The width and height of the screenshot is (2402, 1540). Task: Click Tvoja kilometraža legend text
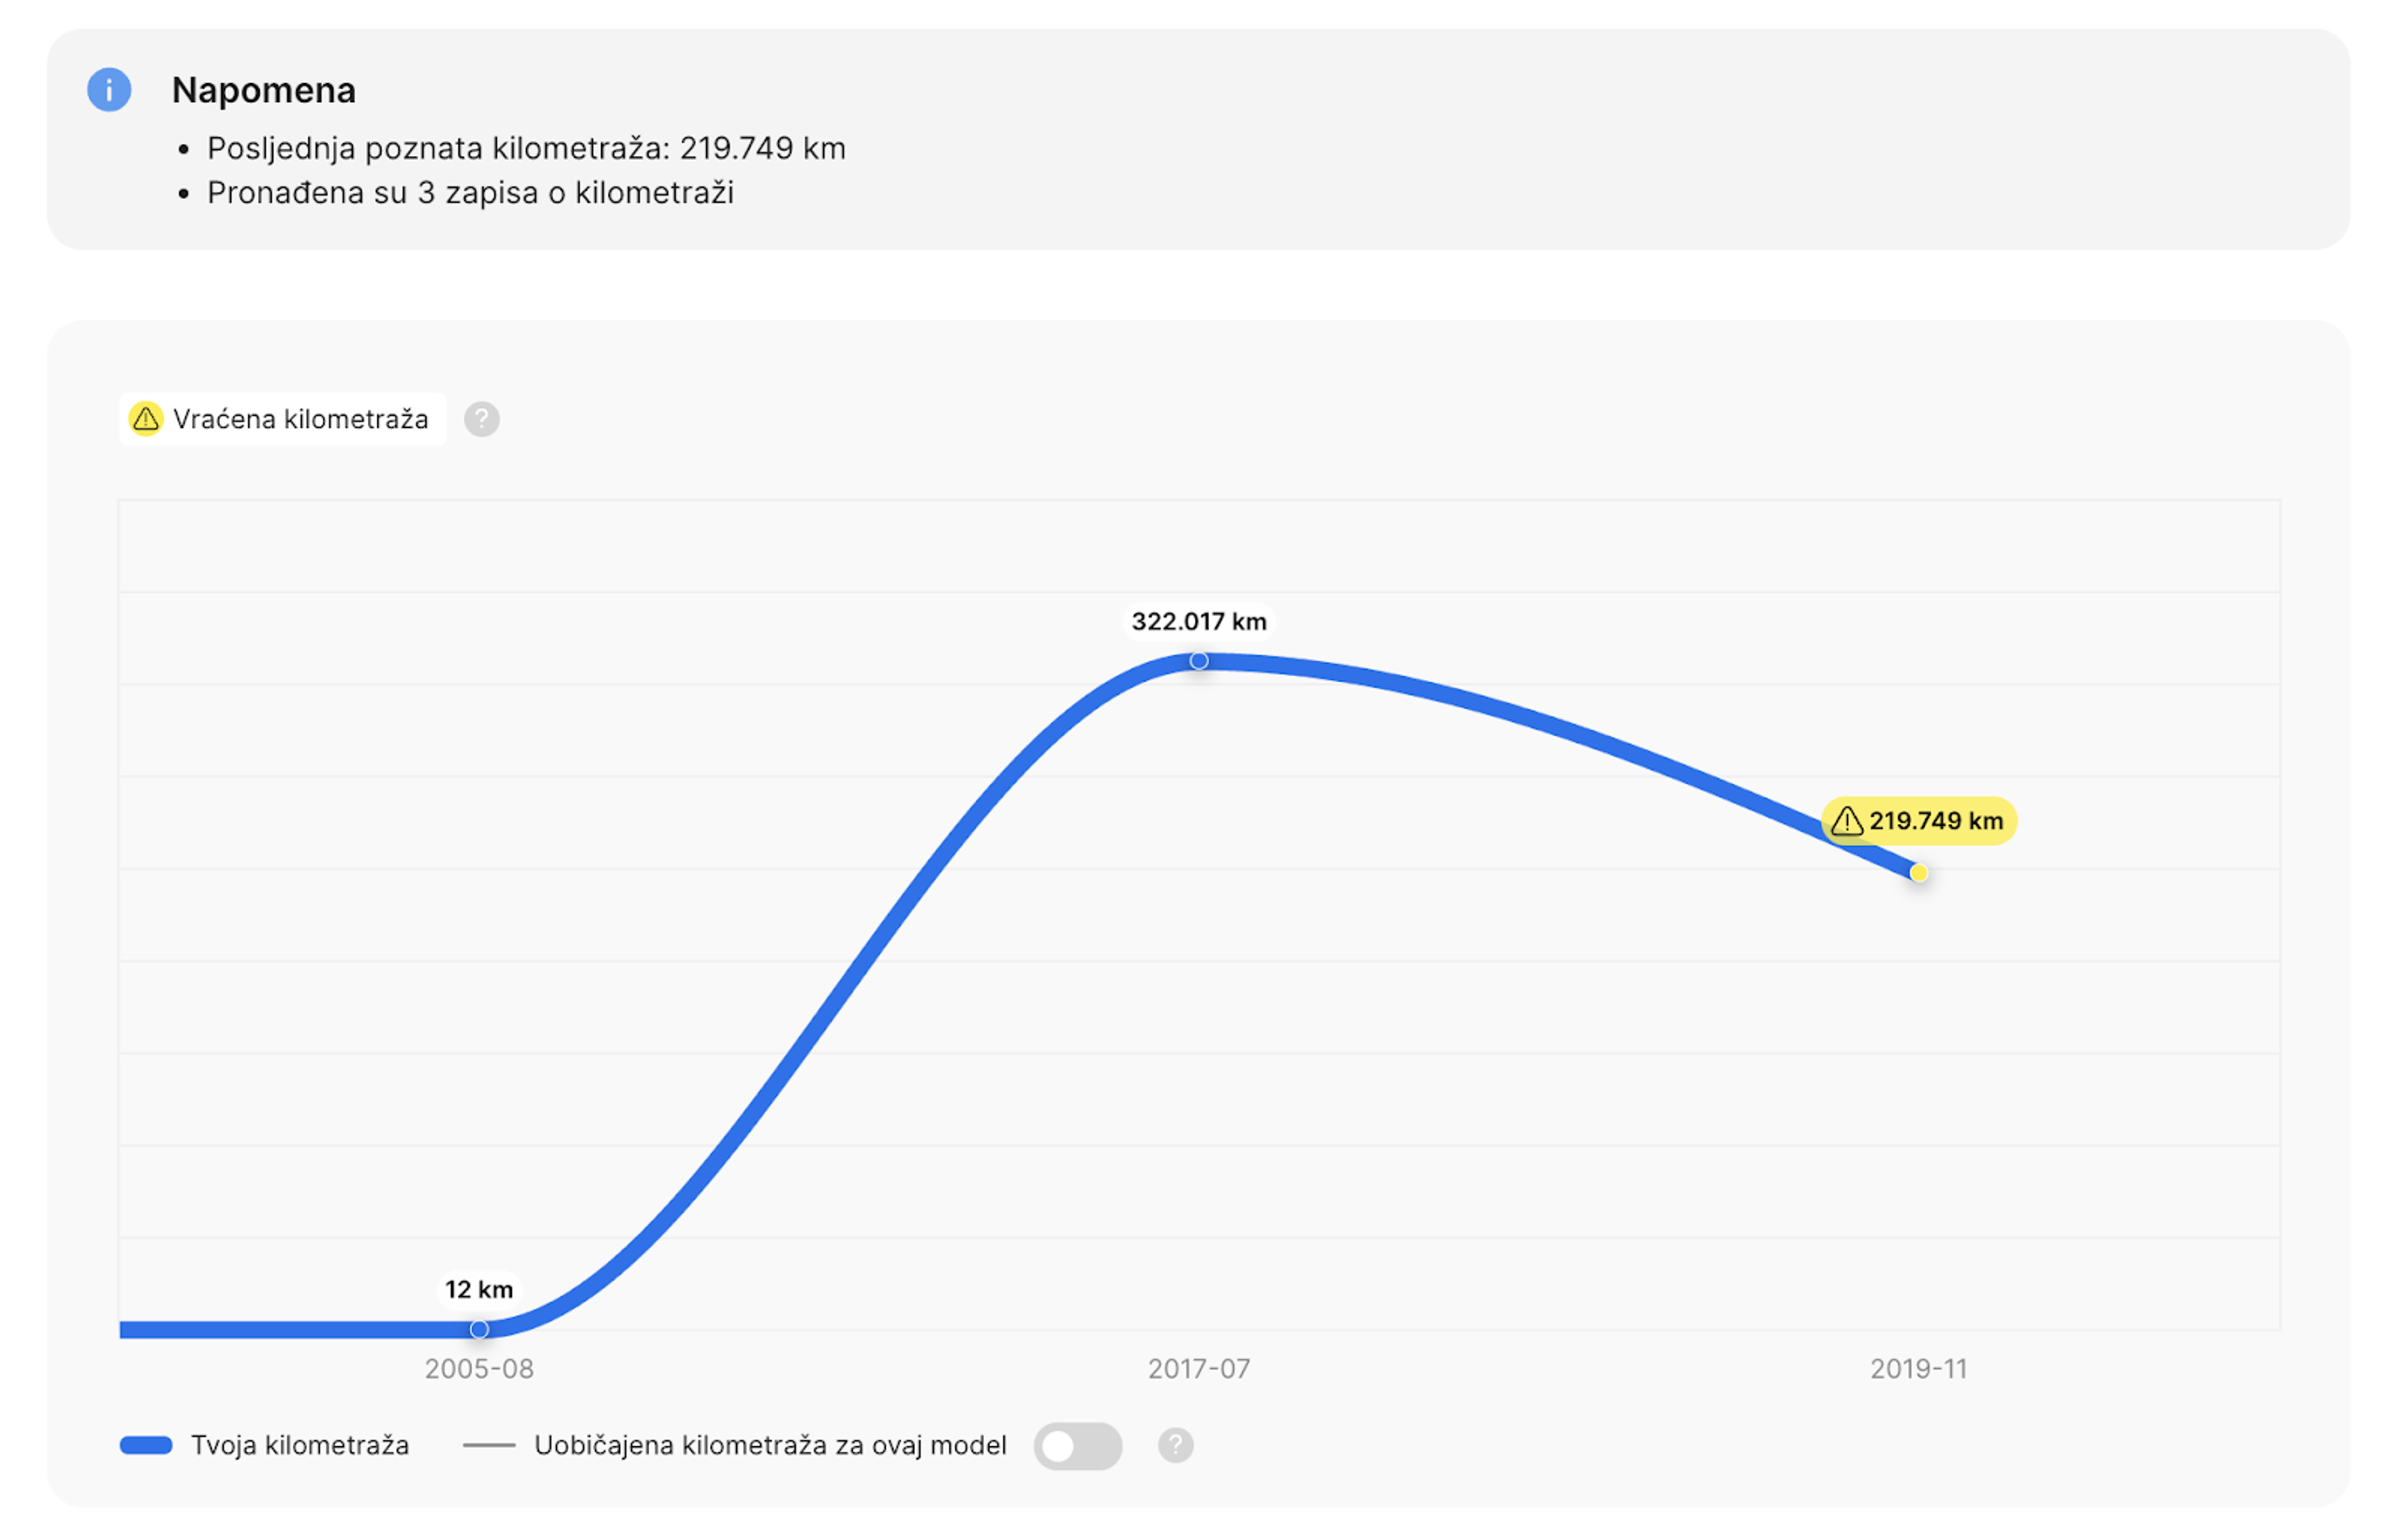click(300, 1445)
